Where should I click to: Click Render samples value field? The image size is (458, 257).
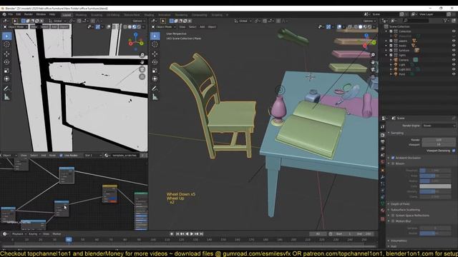439,140
